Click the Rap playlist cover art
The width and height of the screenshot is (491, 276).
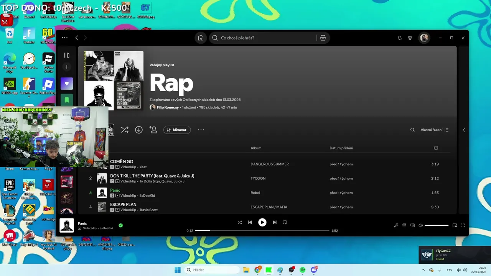[x=114, y=81]
